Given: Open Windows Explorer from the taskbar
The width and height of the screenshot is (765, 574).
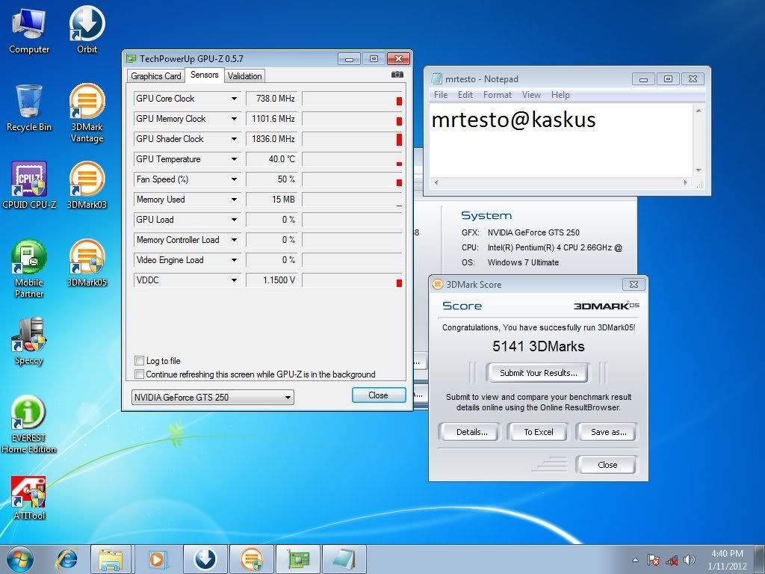Looking at the screenshot, I should click(111, 559).
